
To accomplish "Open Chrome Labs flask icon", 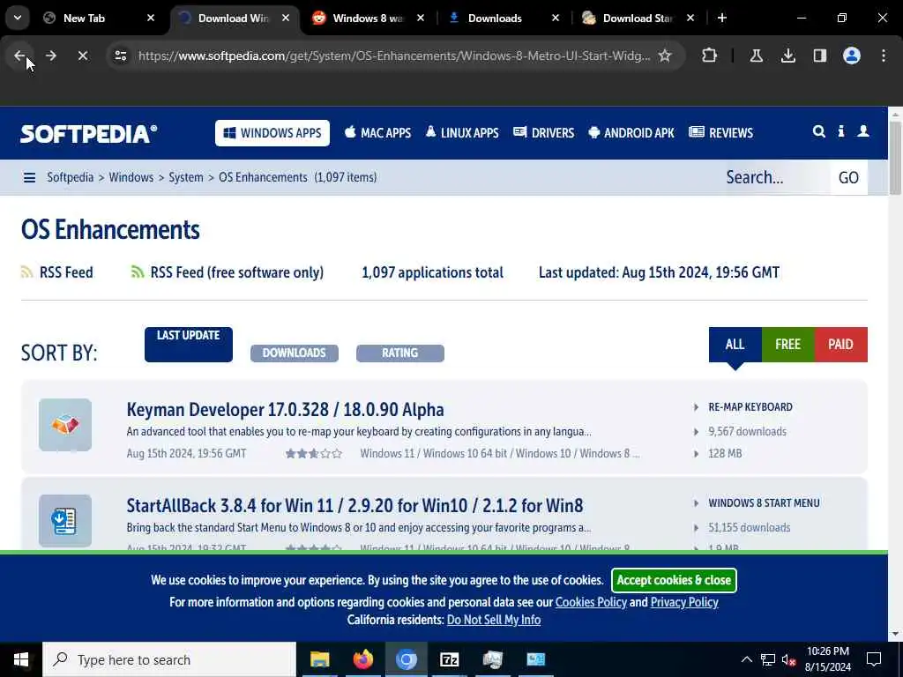I will pos(757,56).
